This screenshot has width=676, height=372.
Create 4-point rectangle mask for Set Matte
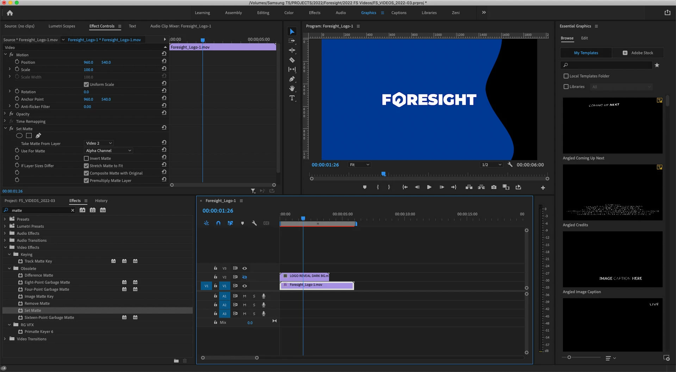click(29, 135)
